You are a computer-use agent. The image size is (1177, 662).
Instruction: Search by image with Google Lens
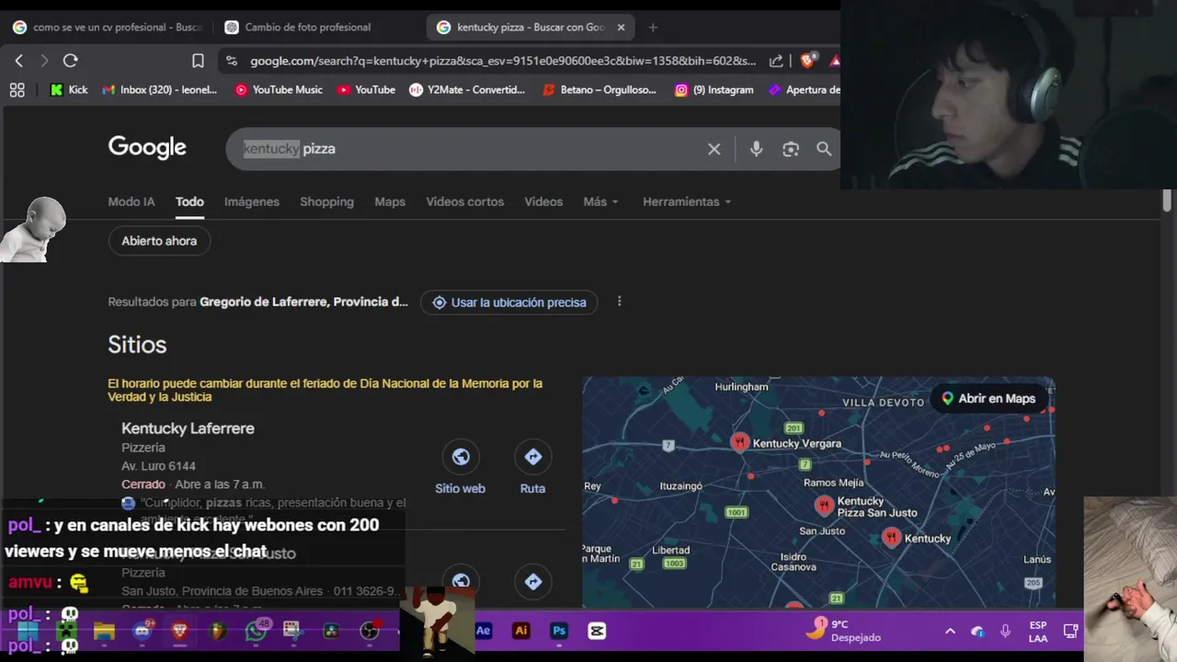coord(791,149)
